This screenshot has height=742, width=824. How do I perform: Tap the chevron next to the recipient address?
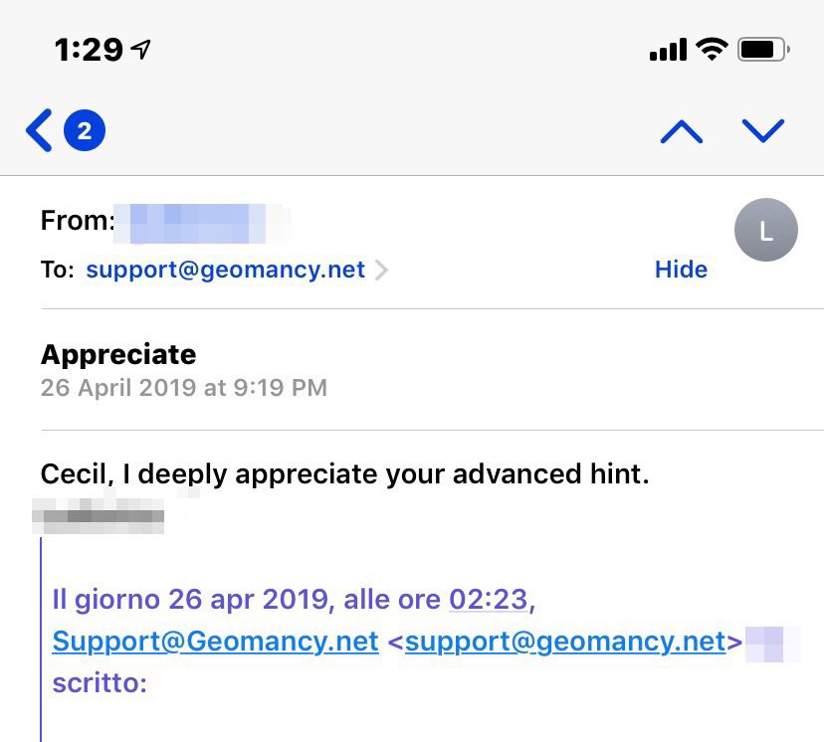pyautogui.click(x=382, y=270)
